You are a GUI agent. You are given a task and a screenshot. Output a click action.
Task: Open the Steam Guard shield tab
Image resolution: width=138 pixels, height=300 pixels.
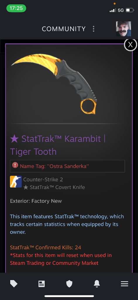[69, 284]
